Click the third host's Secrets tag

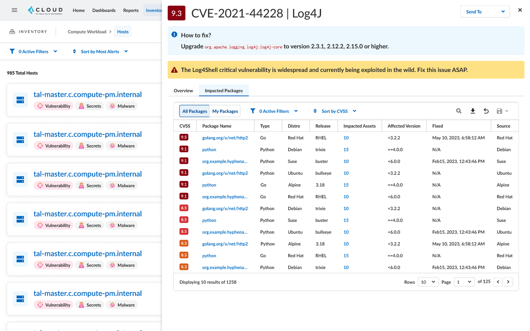(90, 185)
